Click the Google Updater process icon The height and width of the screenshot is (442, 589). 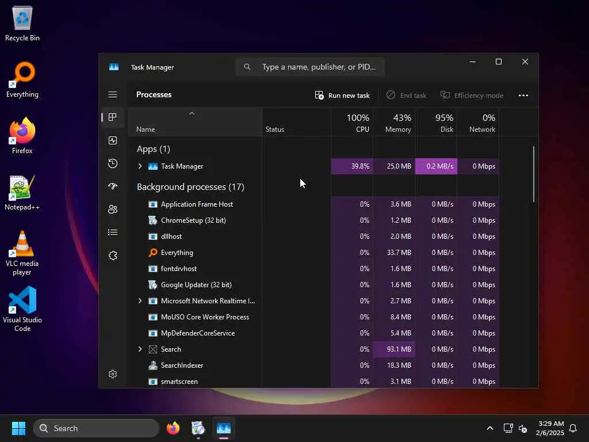tap(153, 285)
